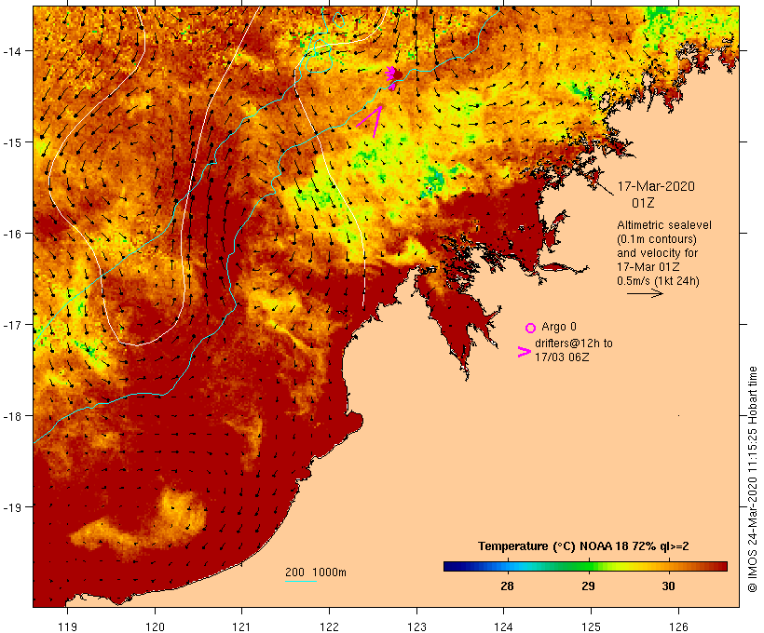Click longitude axis label 125
Viewport: 764px width, 633px height.
click(591, 626)
